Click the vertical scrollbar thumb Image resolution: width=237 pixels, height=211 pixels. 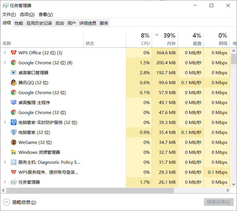234,59
